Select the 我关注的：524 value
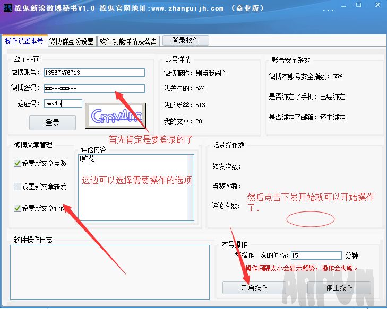 coord(184,88)
